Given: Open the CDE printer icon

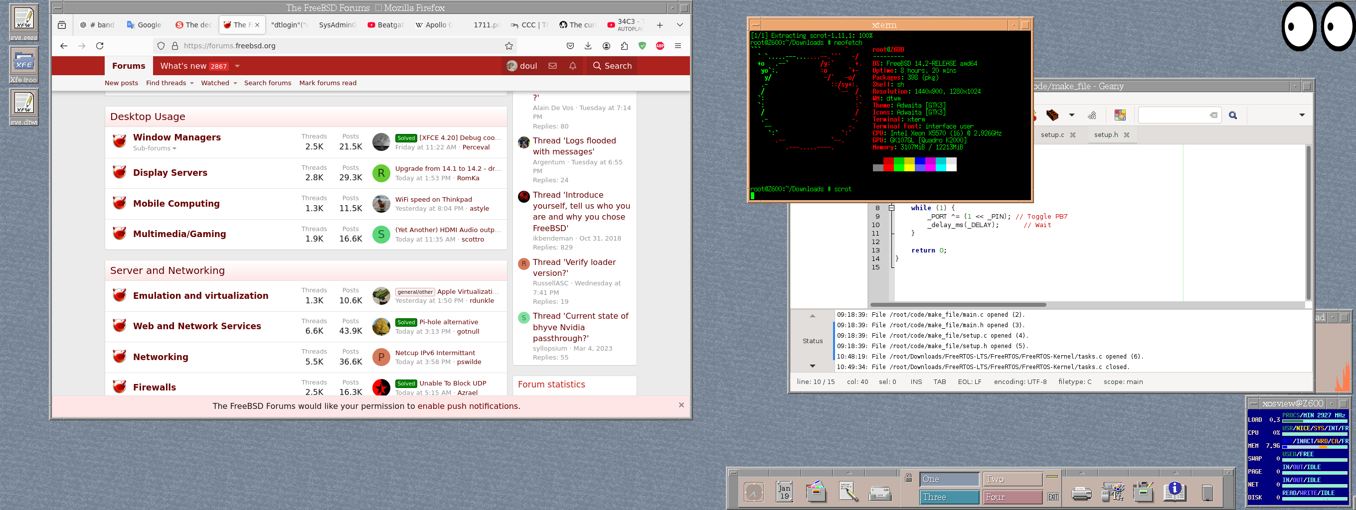Looking at the screenshot, I should tap(1081, 494).
